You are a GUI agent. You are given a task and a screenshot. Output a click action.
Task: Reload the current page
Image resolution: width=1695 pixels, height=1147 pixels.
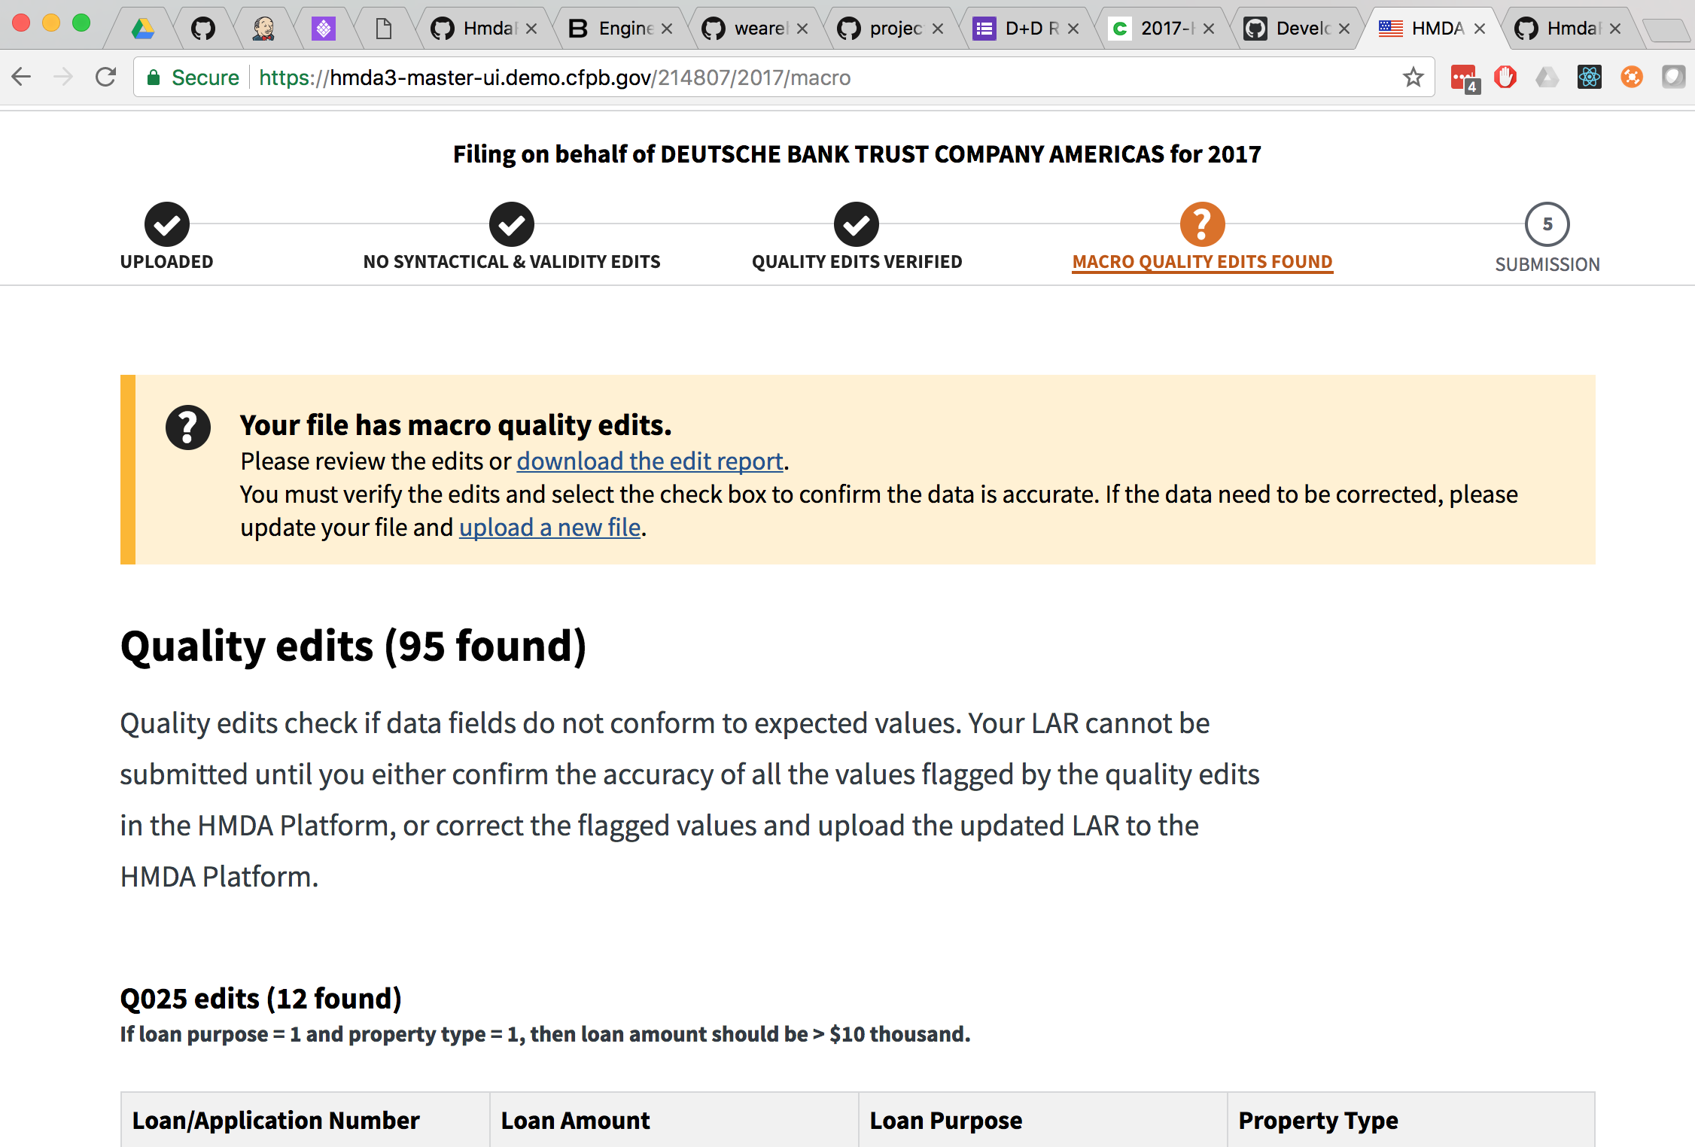105,77
